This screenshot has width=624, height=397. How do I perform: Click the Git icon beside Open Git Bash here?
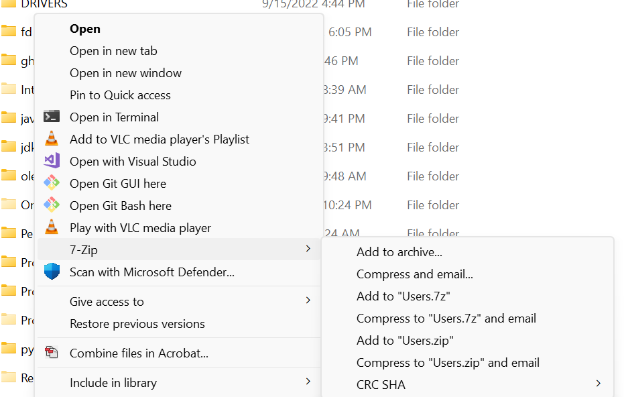coord(52,205)
